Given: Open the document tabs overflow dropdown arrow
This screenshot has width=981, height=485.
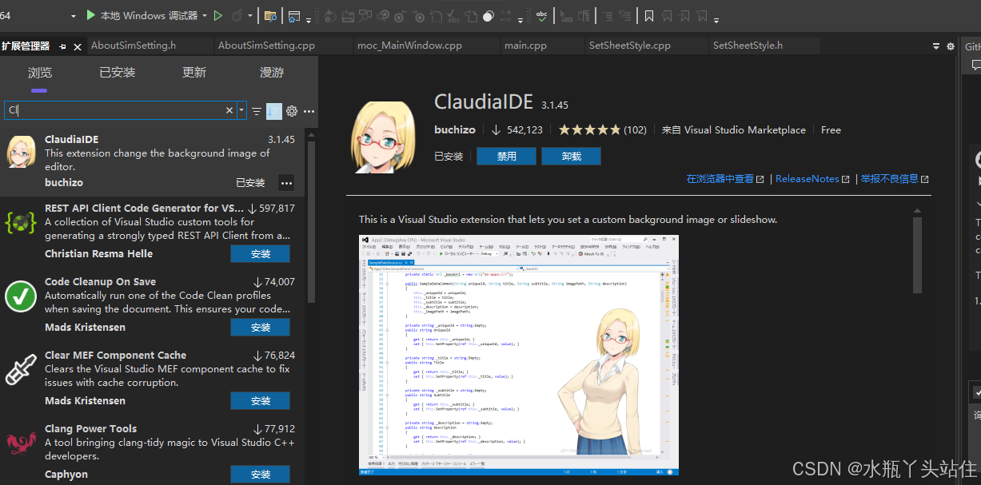Looking at the screenshot, I should click(x=937, y=46).
